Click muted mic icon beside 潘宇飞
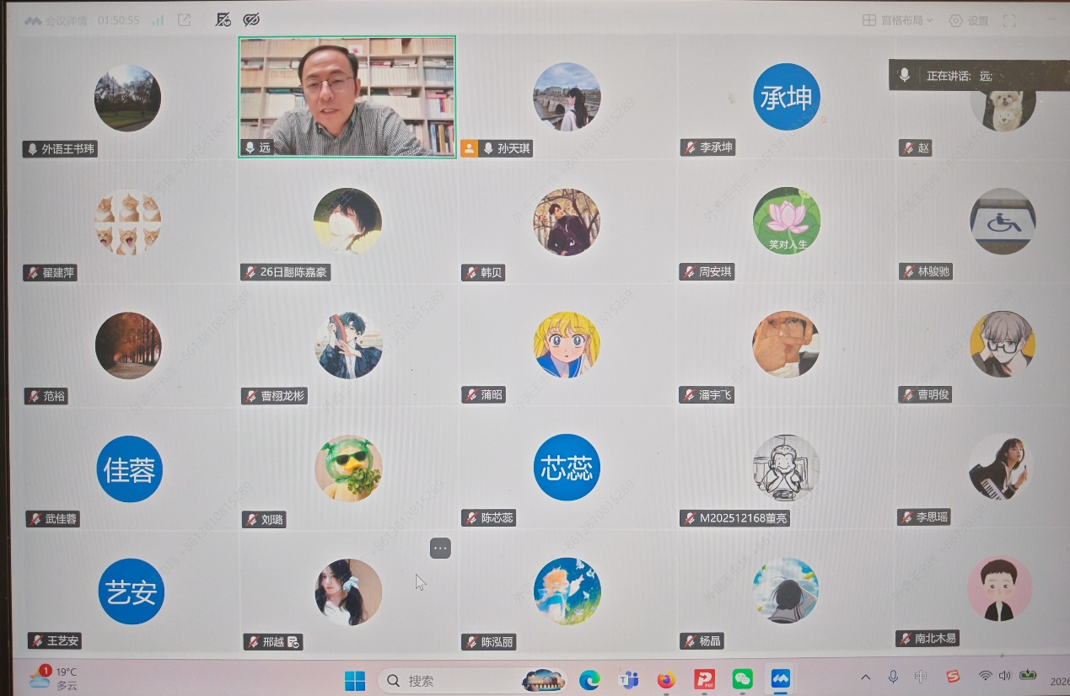 pyautogui.click(x=689, y=394)
